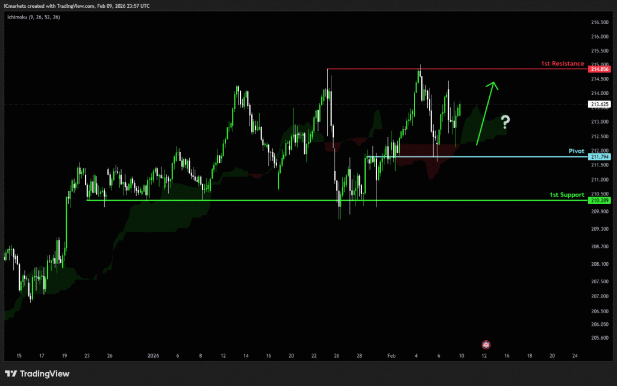Click the blue 211.794 pivot price tag
This screenshot has height=386, width=617.
pos(600,157)
